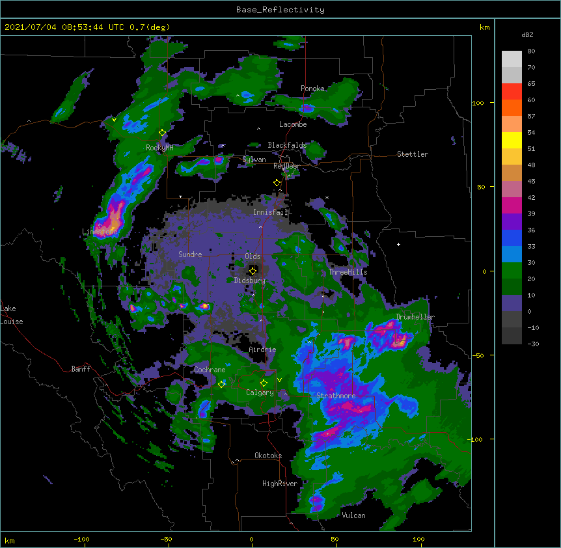Viewport: 561px width, 548px height.
Task: Click the RockyMH town label
Action: click(x=159, y=147)
